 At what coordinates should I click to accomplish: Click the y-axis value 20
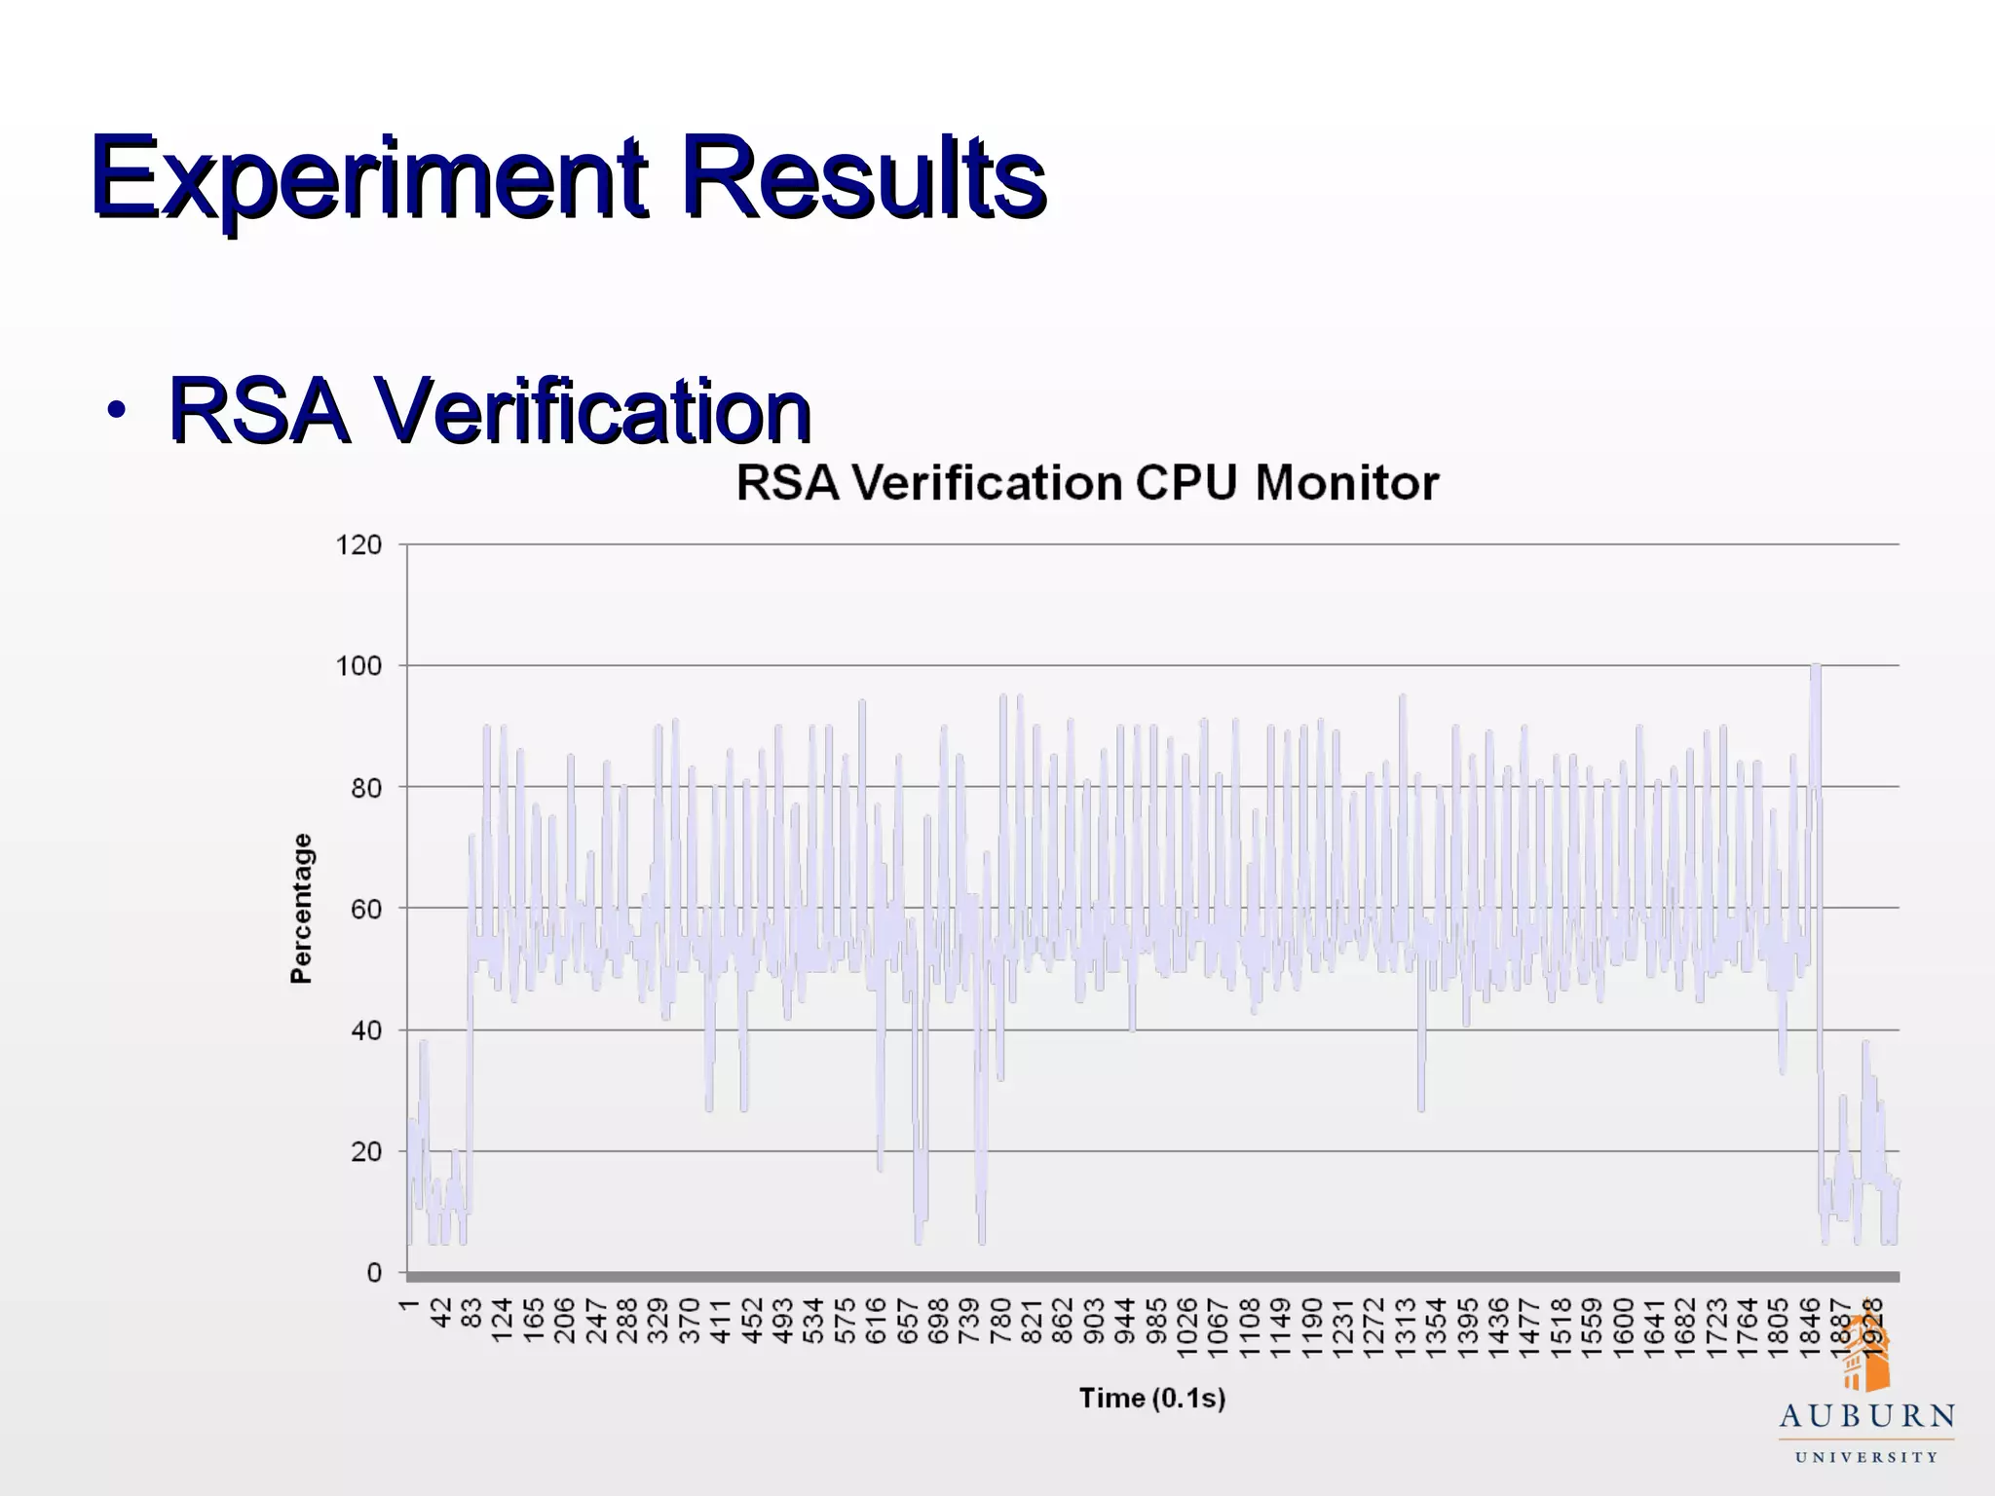pos(366,1152)
